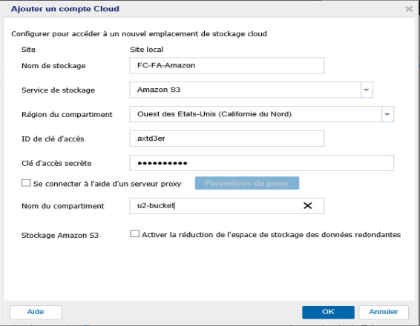Click the Stockage Amazon S3 label
Viewport: 420px width, 326px height.
(60, 236)
